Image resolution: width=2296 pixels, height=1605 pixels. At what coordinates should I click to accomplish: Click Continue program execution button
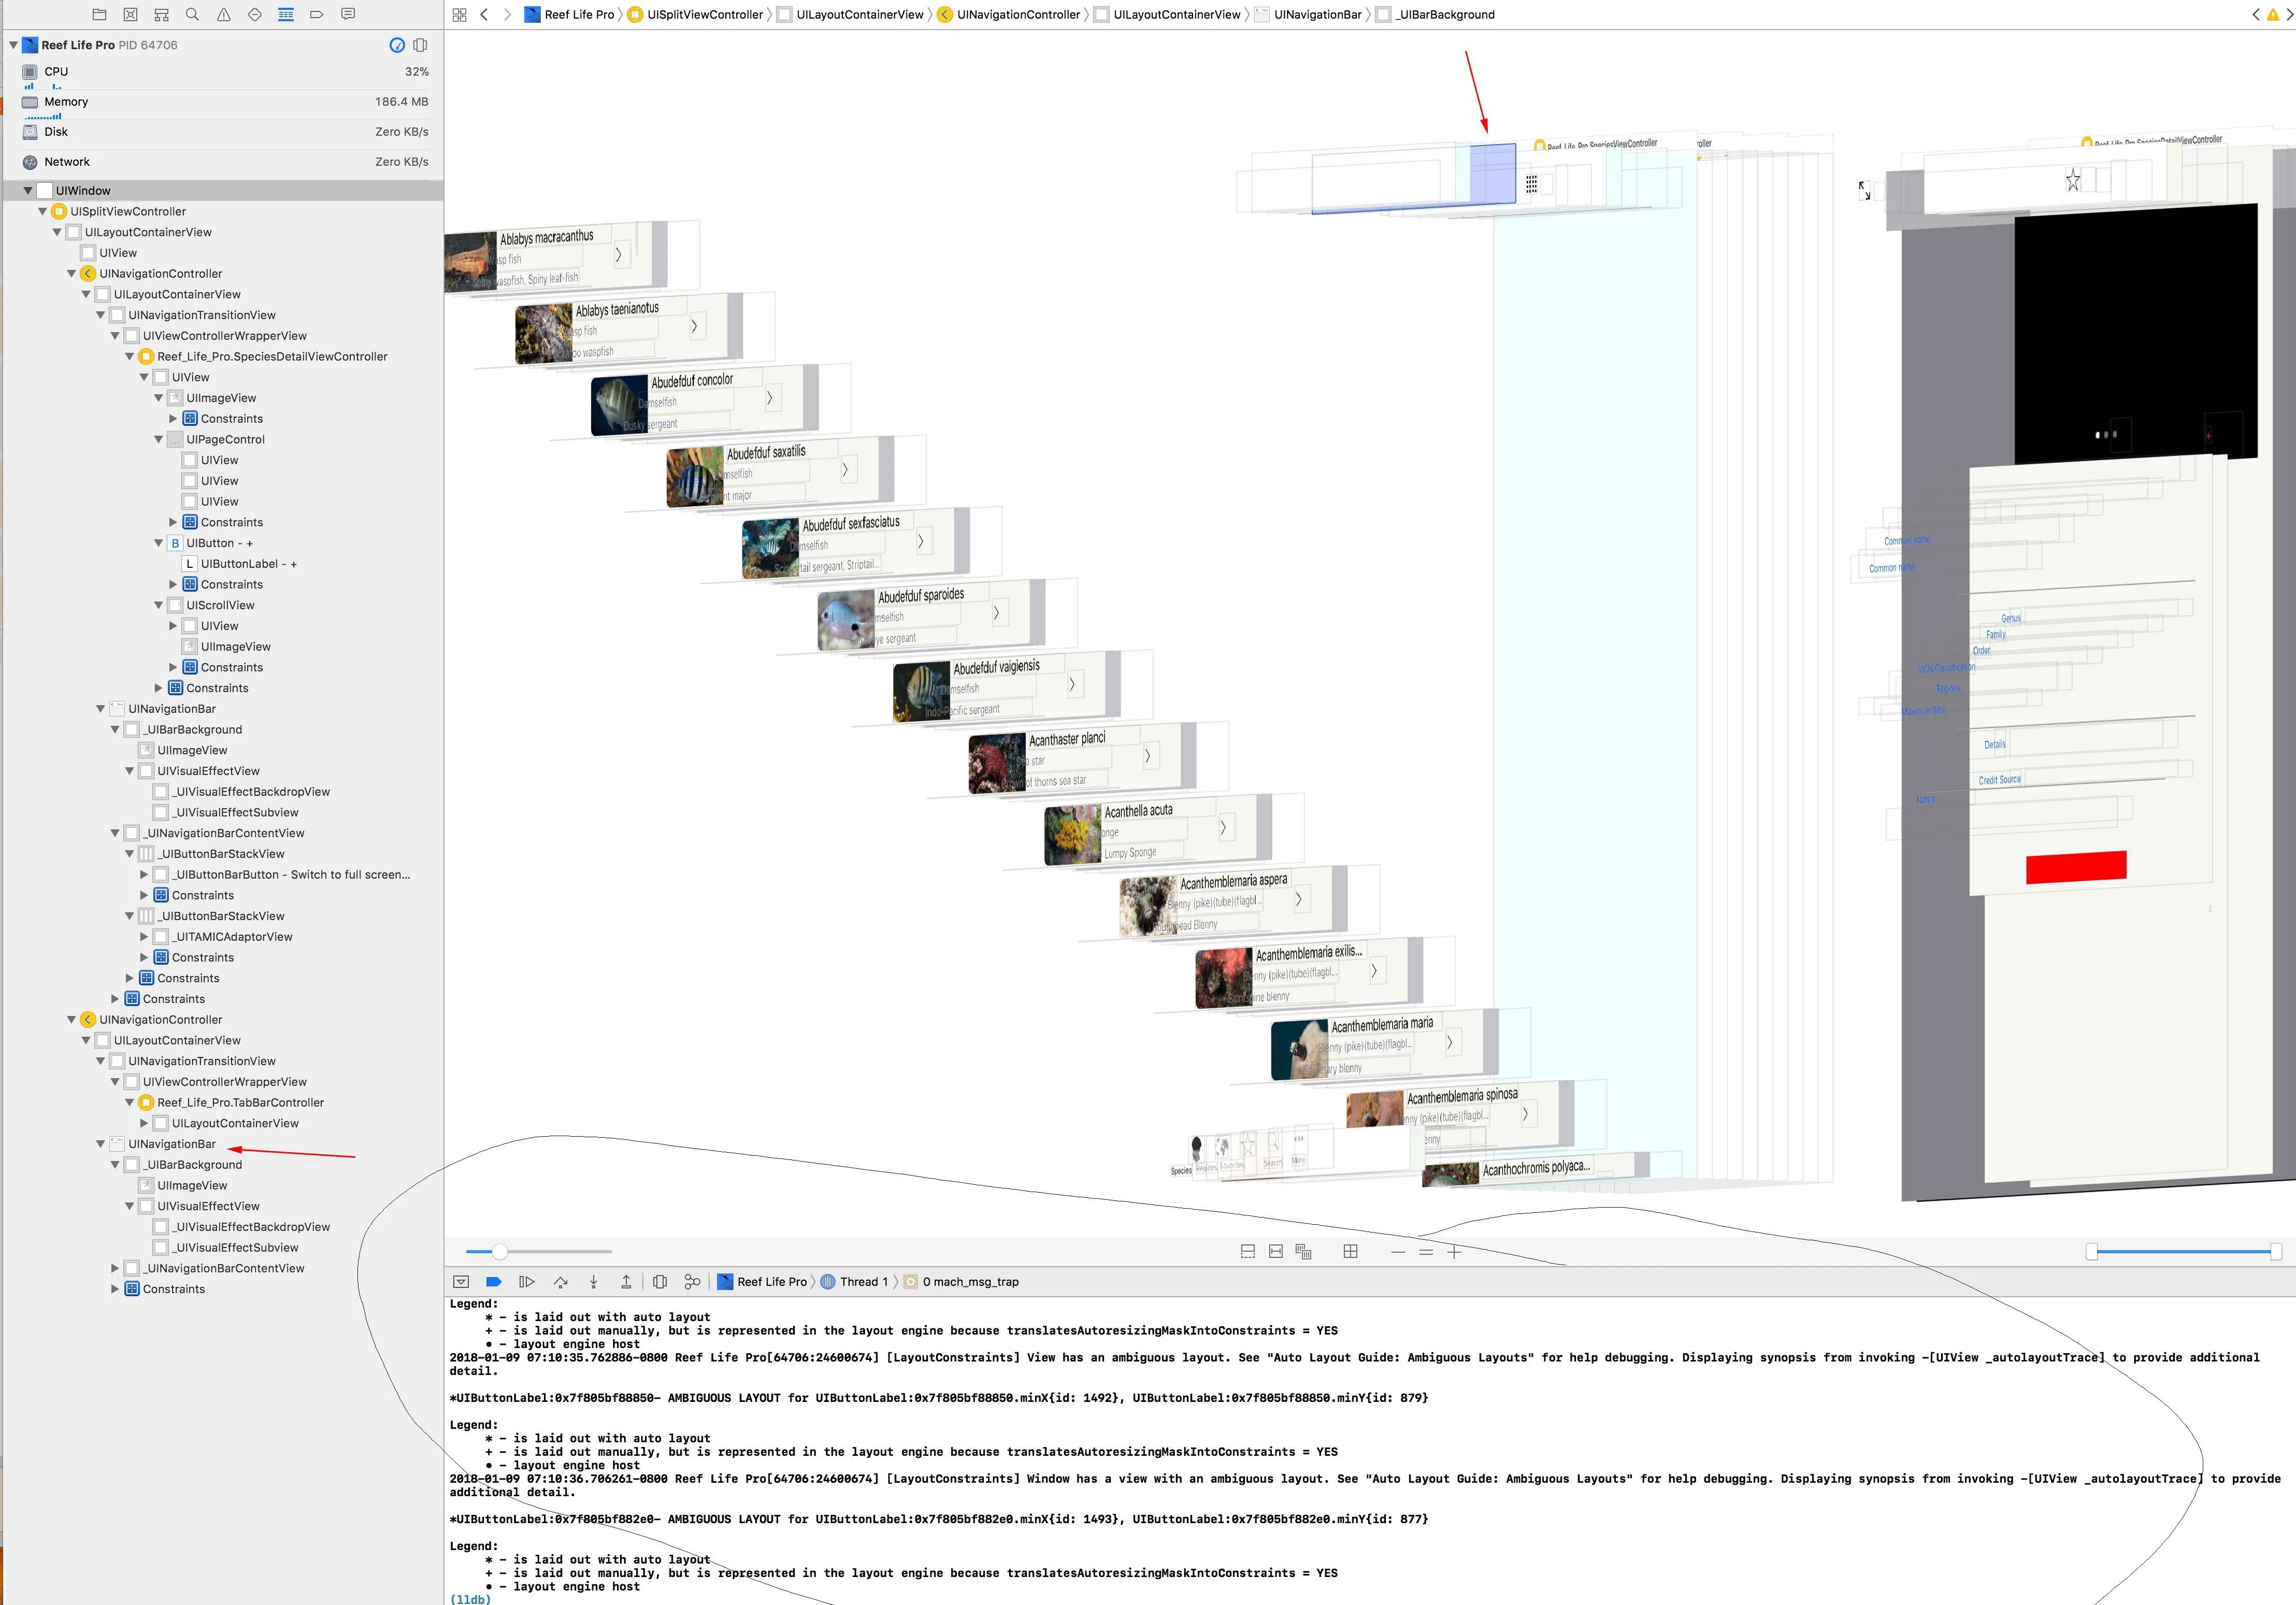click(x=527, y=1281)
